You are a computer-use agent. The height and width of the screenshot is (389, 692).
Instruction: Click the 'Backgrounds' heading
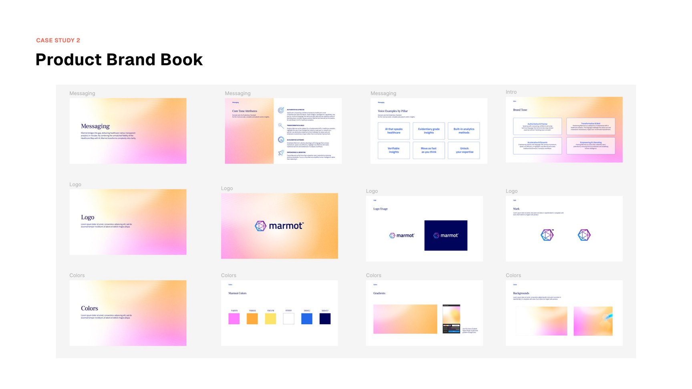pyautogui.click(x=521, y=293)
